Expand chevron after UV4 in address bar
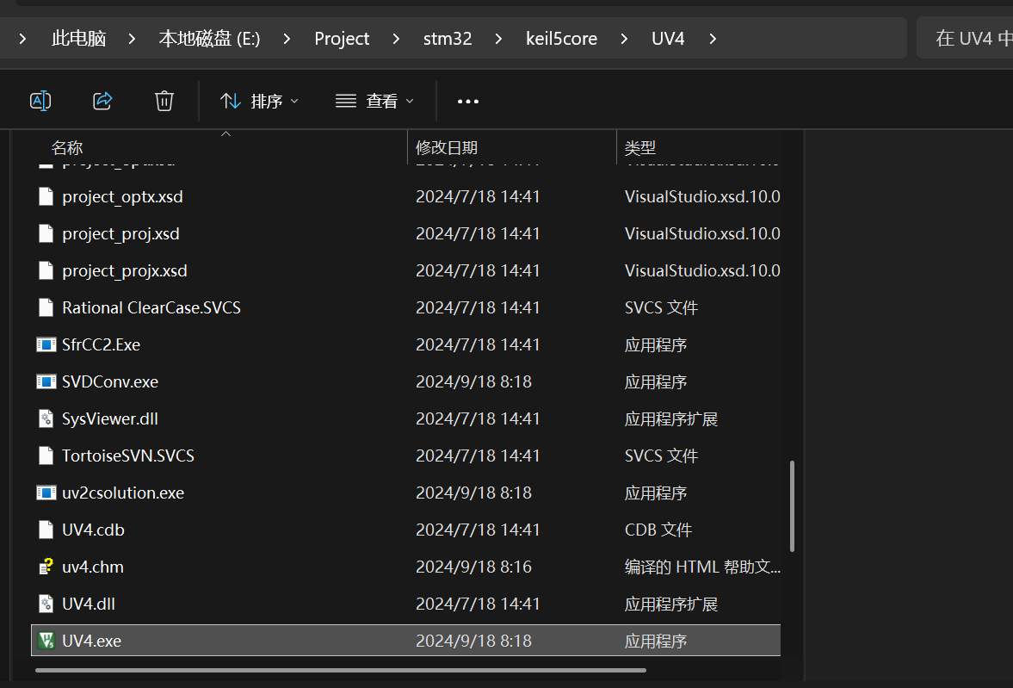This screenshot has height=688, width=1013. tap(712, 39)
